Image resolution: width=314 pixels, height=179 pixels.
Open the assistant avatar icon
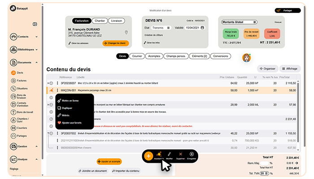247,58
